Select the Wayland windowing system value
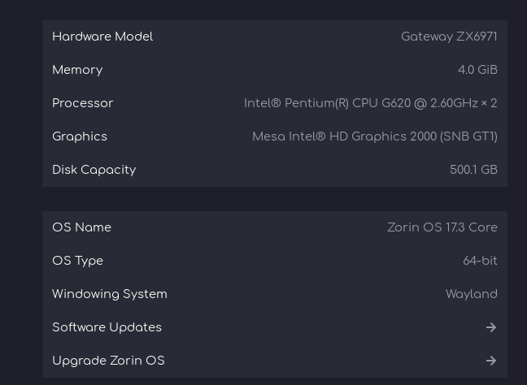 (471, 294)
